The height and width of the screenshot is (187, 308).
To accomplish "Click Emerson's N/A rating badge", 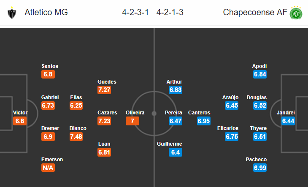I will (48, 168).
